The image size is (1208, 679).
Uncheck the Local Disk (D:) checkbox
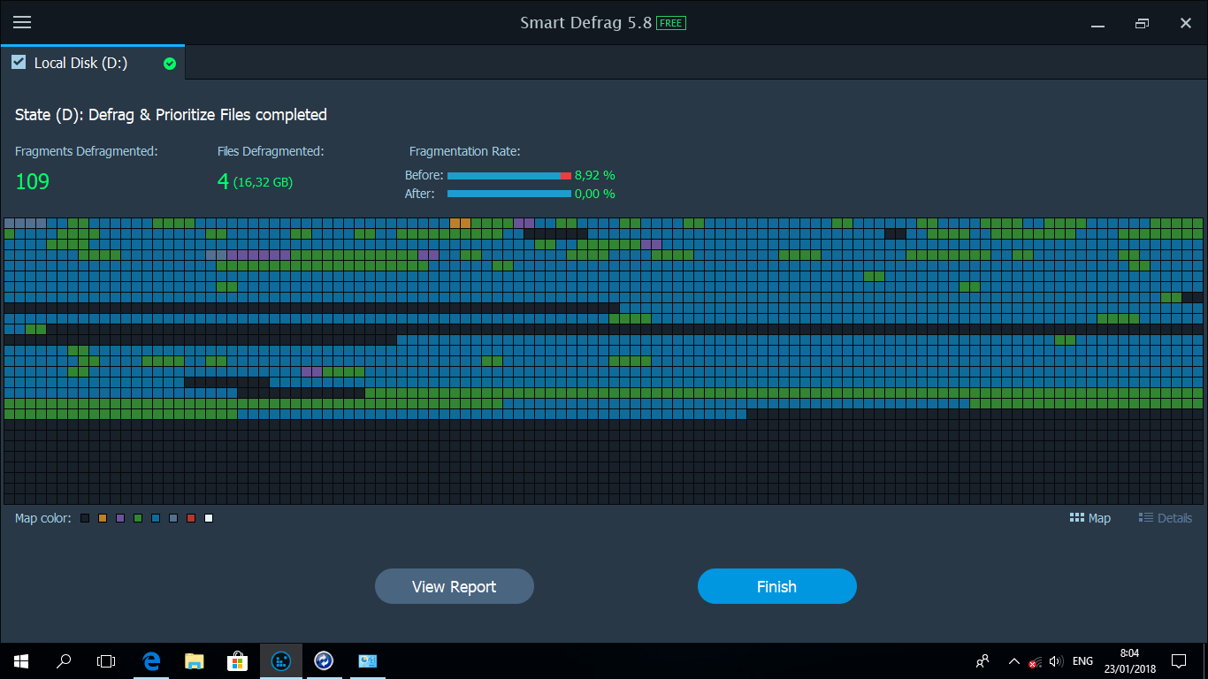[x=19, y=62]
